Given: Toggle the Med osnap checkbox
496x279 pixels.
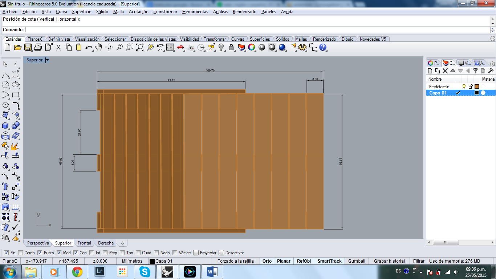Looking at the screenshot, I should [x=59, y=253].
